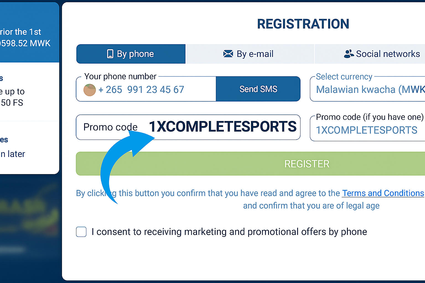Select the bonus option ending in 50 FS
This screenshot has width=425, height=283.
(x=17, y=97)
